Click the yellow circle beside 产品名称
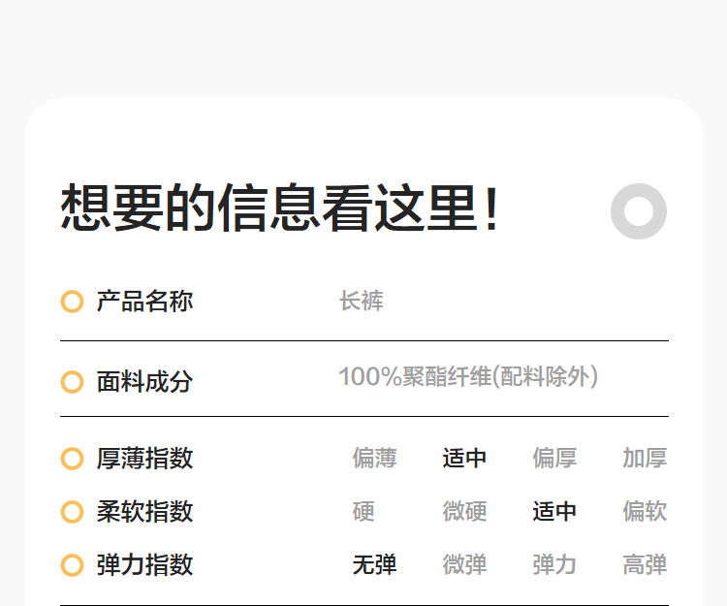727x606 pixels. tap(72, 302)
